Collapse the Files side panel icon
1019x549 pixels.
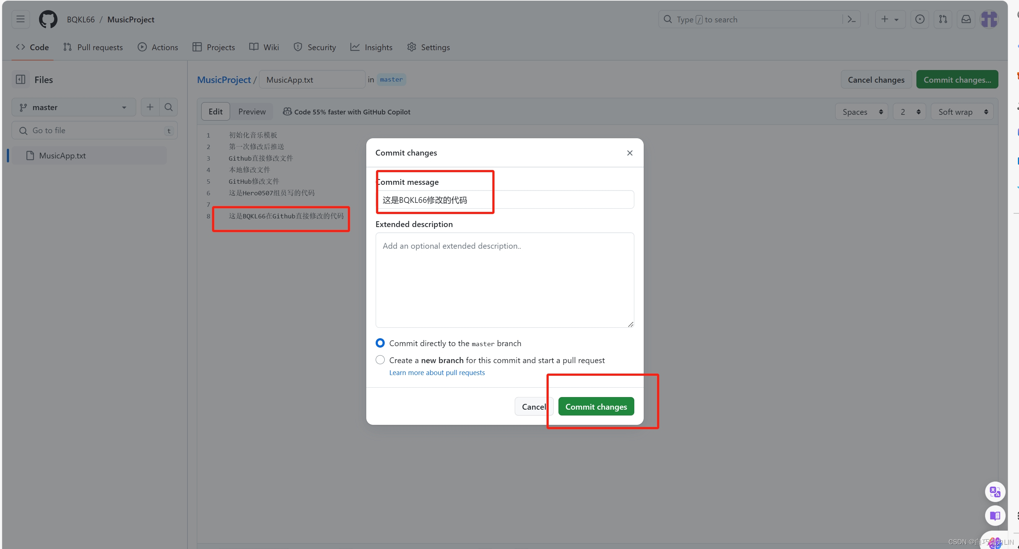[x=21, y=79]
